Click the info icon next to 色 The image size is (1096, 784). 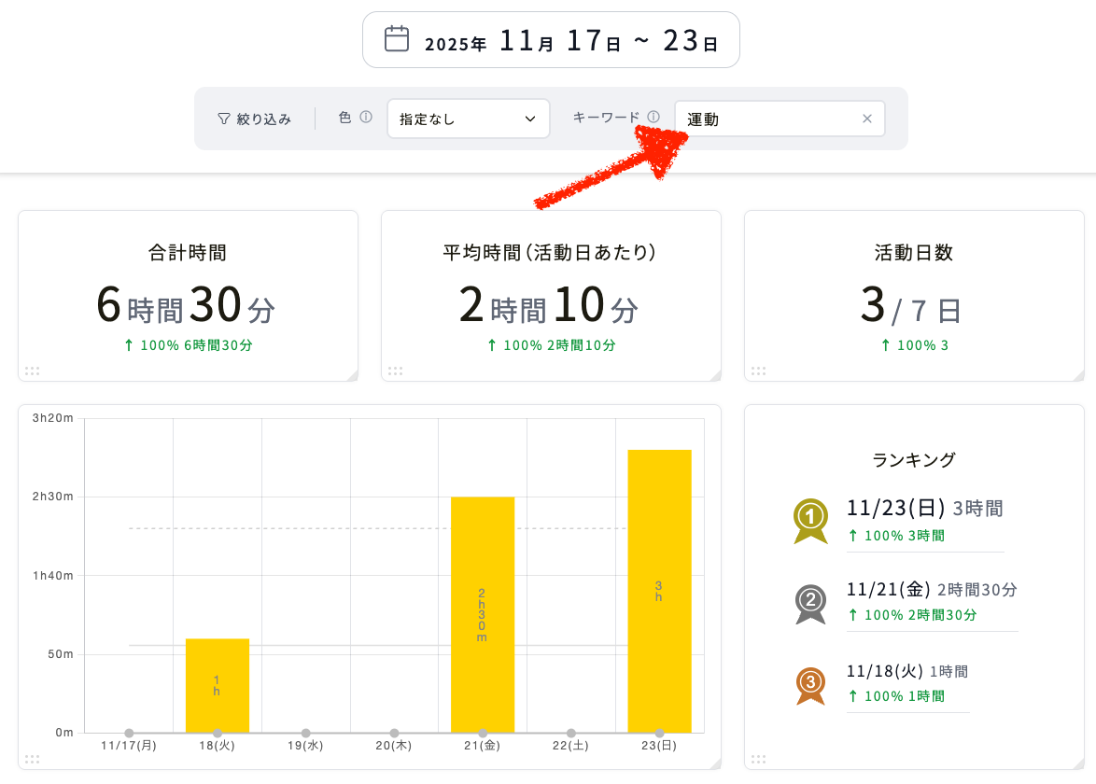pyautogui.click(x=366, y=118)
